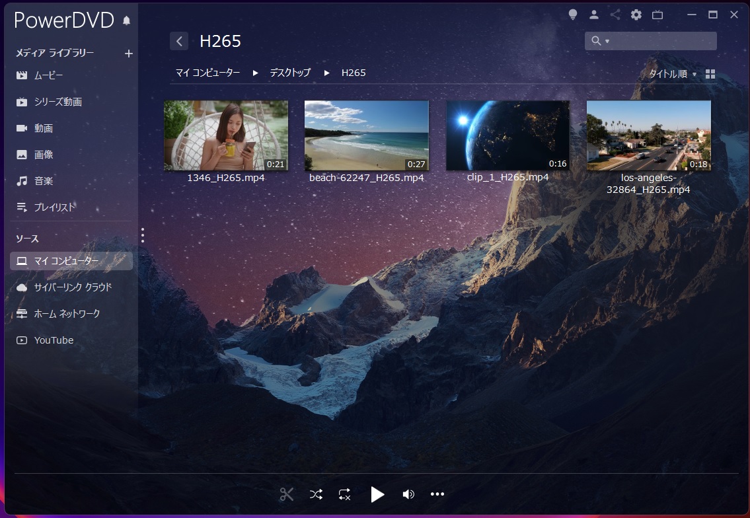750x518 pixels.
Task: Toggle shuffle playback
Action: tap(316, 494)
